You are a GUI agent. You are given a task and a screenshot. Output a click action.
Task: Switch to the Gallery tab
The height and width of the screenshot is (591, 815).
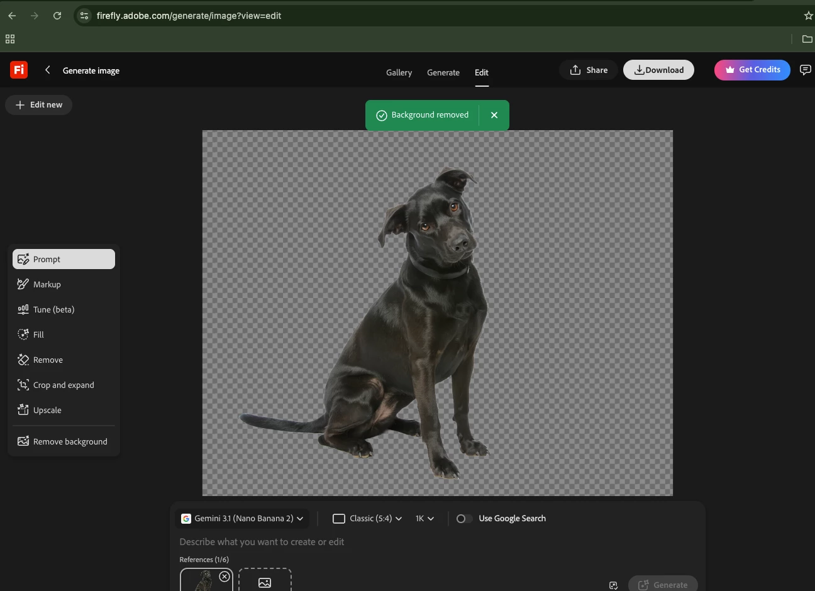tap(399, 72)
